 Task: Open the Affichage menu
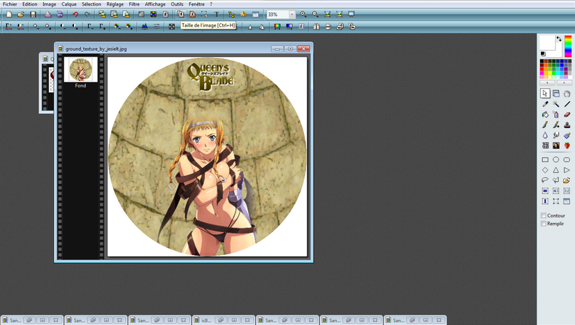click(x=155, y=4)
